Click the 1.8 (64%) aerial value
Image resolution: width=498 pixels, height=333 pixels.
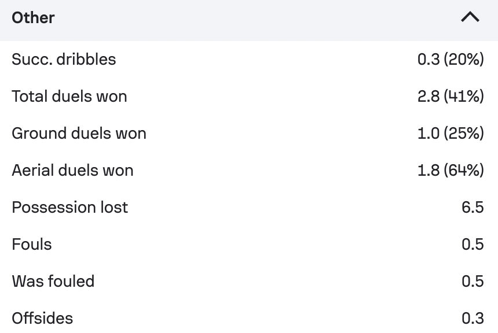pos(451,171)
